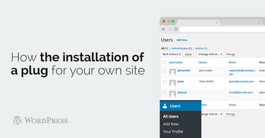Click the Users person icon in sidebar

pyautogui.click(x=165, y=106)
